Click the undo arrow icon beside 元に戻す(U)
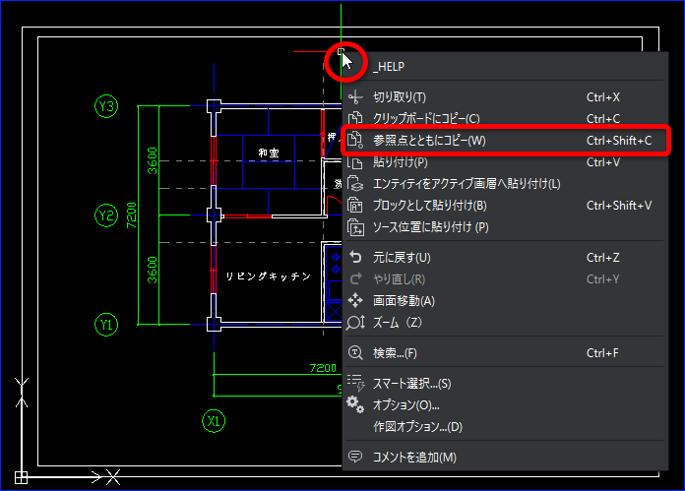Image resolution: width=685 pixels, height=491 pixels. pyautogui.click(x=355, y=257)
